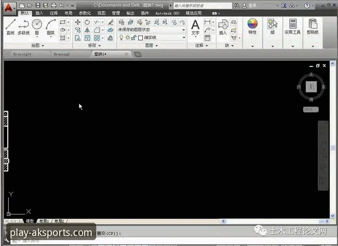Toggle layer lock padlock icon
This screenshot has width=338, height=246.
(x=133, y=38)
